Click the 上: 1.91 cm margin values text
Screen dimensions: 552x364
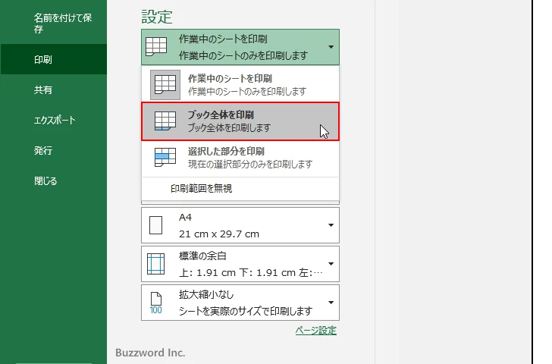[251, 272]
